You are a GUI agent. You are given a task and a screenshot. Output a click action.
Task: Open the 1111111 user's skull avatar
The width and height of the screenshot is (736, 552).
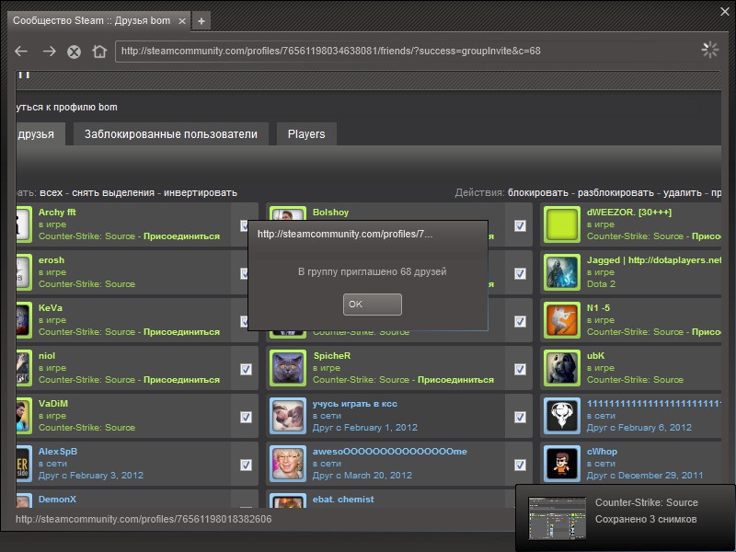[562, 417]
